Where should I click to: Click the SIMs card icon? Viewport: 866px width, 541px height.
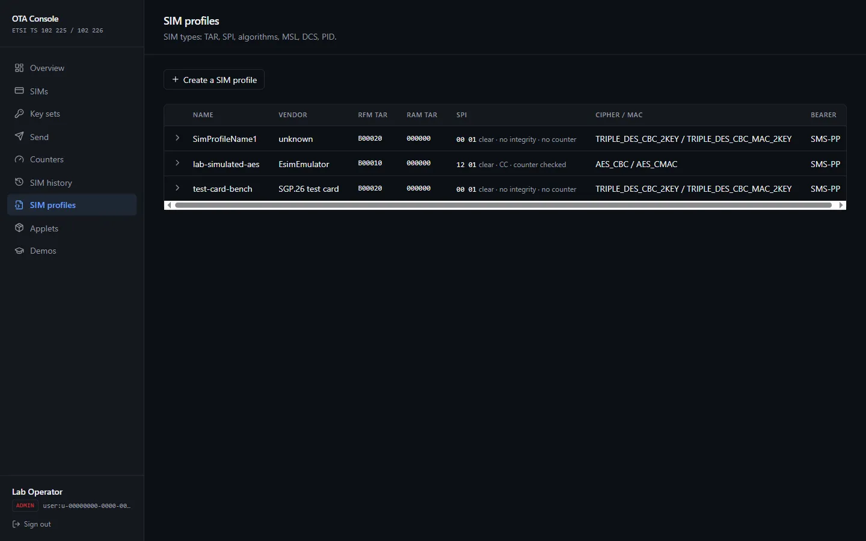click(19, 91)
